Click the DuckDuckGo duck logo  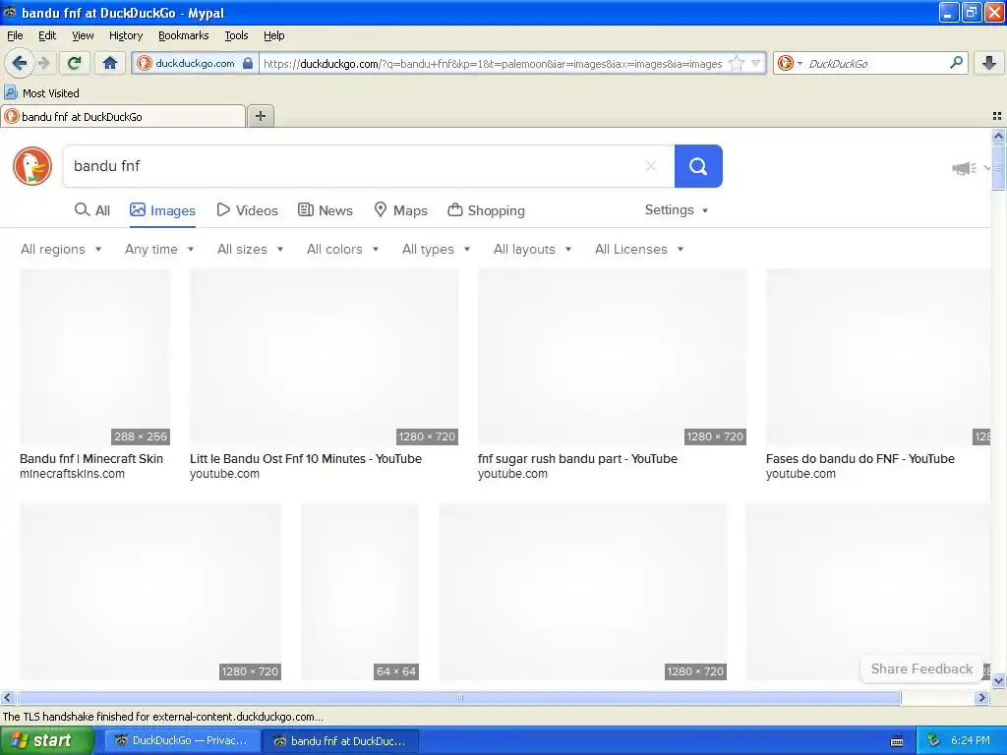pyautogui.click(x=32, y=166)
